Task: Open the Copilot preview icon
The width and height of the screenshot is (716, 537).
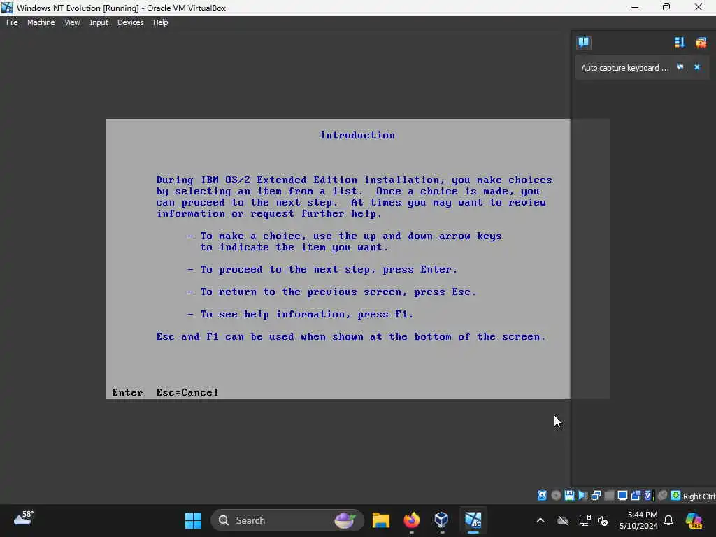Action: point(694,520)
